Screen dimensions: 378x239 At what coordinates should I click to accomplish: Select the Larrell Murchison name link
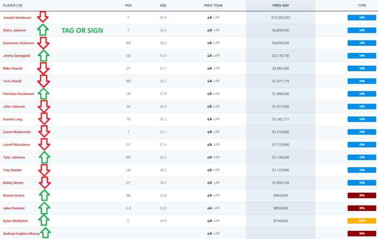[x=17, y=145]
